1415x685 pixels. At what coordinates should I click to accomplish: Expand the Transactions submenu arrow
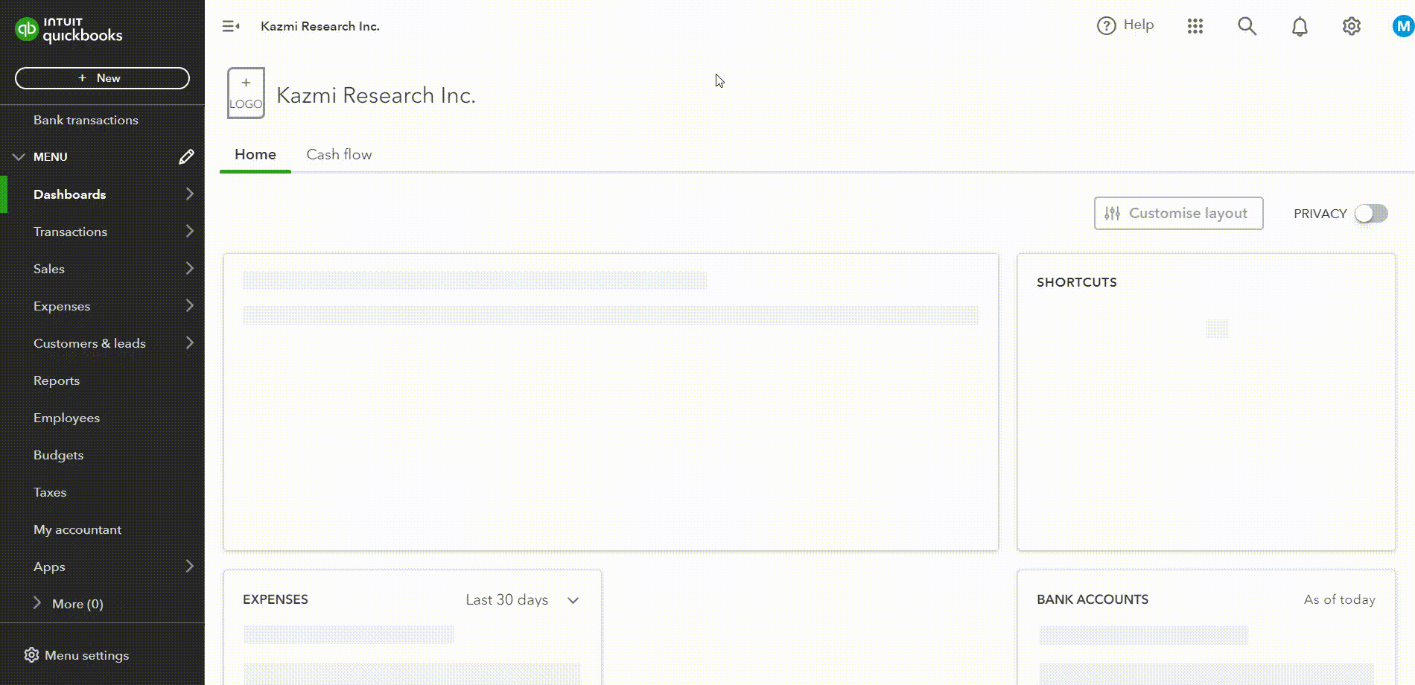click(190, 231)
